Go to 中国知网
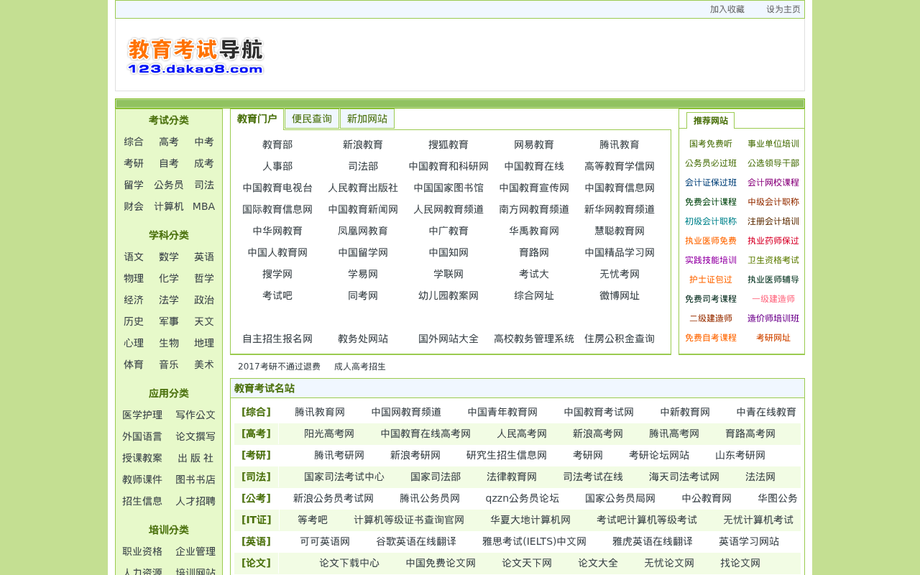The height and width of the screenshot is (575, 920). tap(448, 253)
